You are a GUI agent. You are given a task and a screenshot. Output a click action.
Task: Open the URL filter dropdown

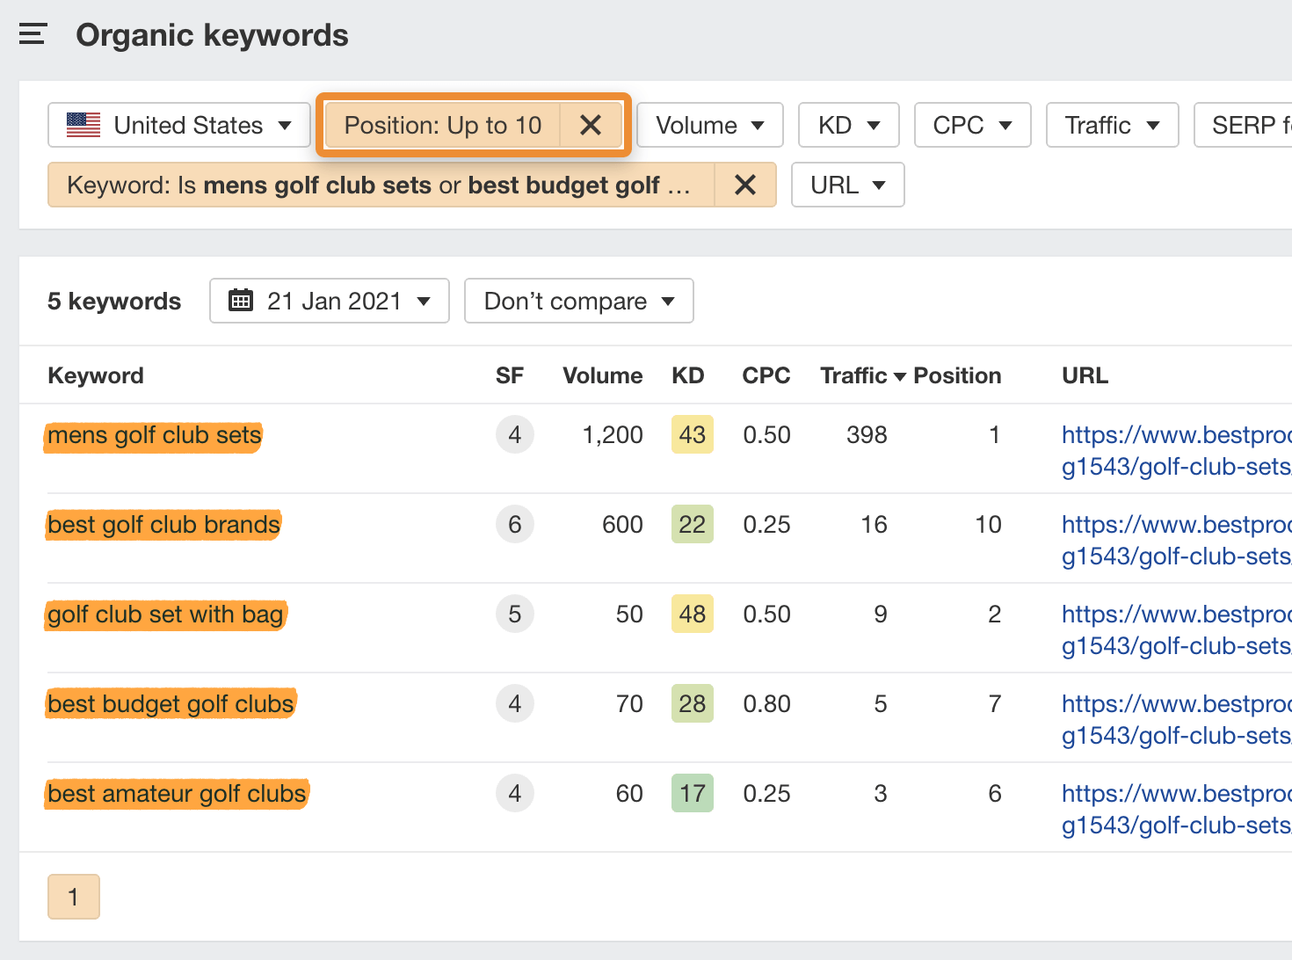click(847, 185)
